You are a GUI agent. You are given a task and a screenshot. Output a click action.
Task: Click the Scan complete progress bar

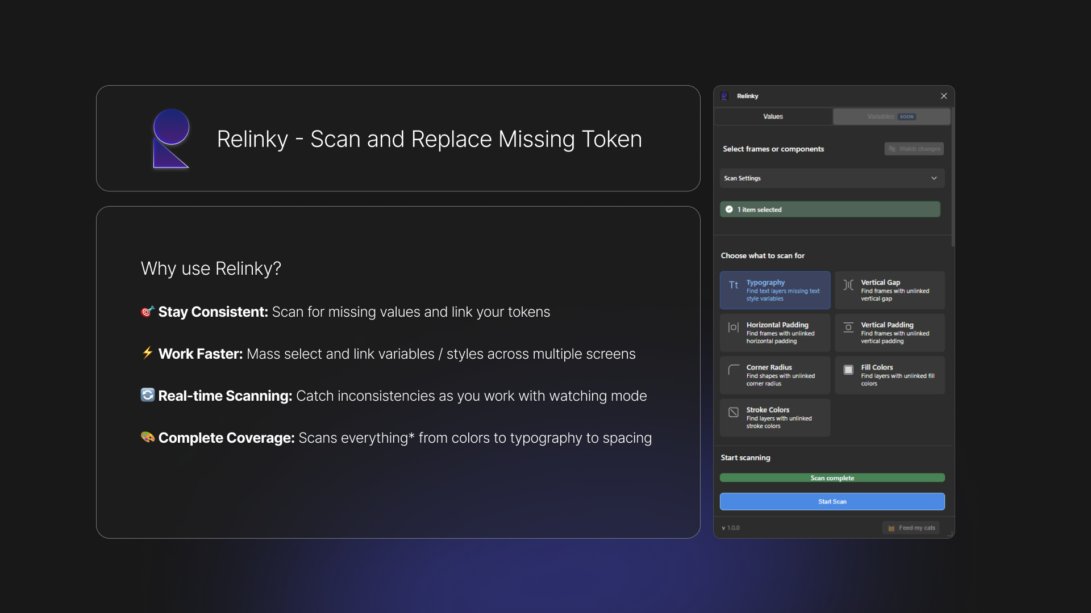coord(832,478)
